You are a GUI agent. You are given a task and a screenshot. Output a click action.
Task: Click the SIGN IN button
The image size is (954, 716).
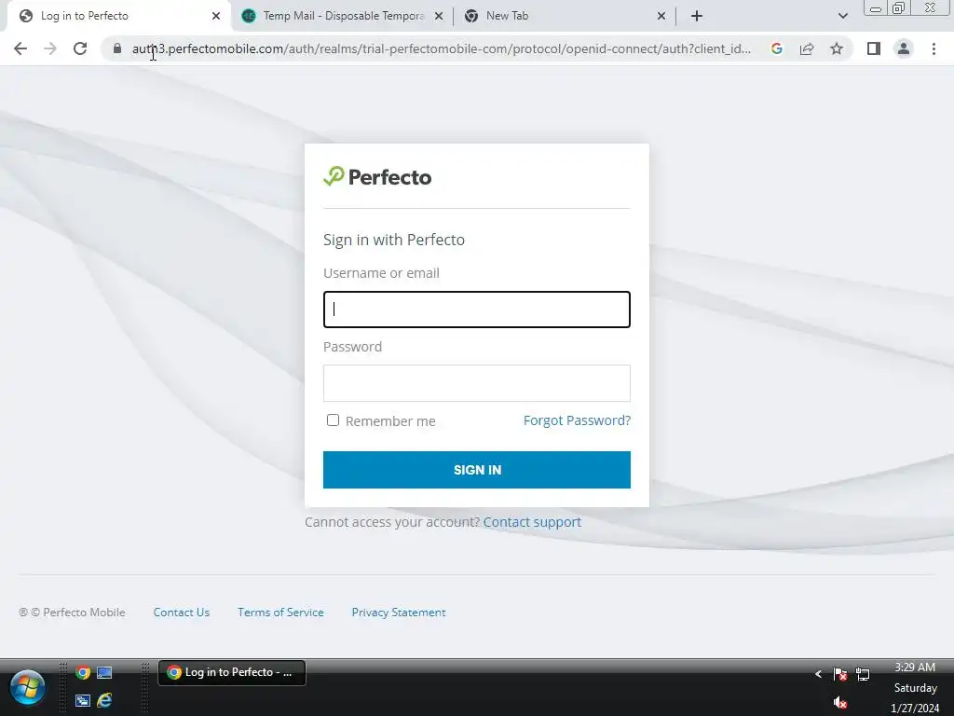[477, 470]
